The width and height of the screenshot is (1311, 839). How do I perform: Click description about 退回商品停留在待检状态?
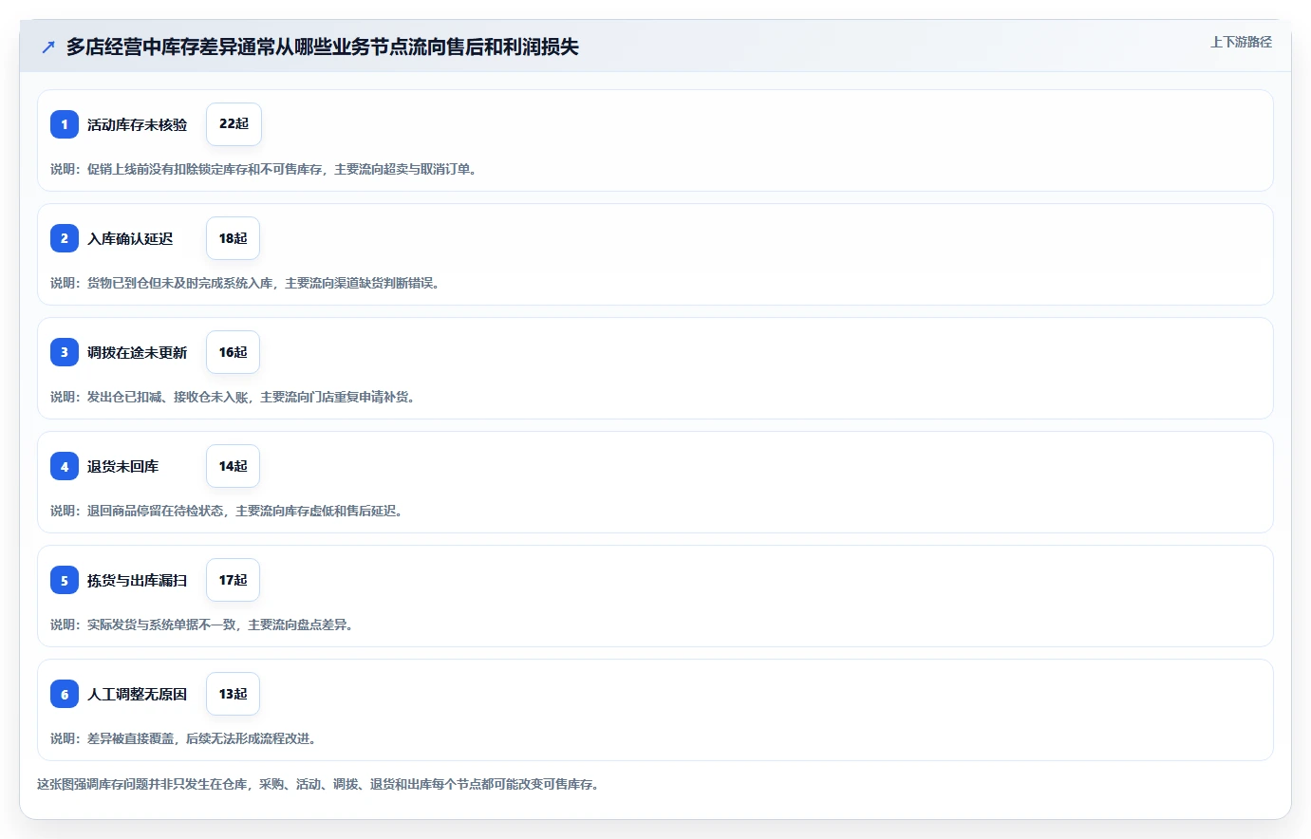(229, 511)
